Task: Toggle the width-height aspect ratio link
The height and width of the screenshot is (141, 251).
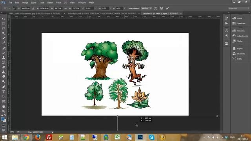Action: [65, 8]
